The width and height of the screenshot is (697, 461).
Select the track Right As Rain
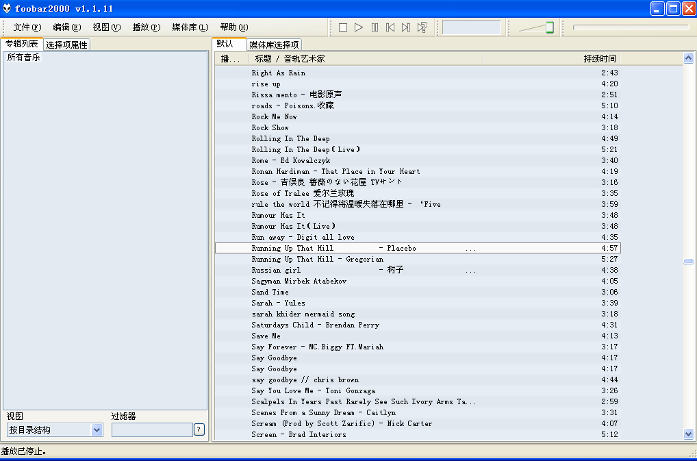(x=418, y=73)
